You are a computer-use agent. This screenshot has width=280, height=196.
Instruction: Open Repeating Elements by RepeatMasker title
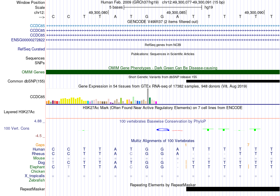(x=163, y=185)
